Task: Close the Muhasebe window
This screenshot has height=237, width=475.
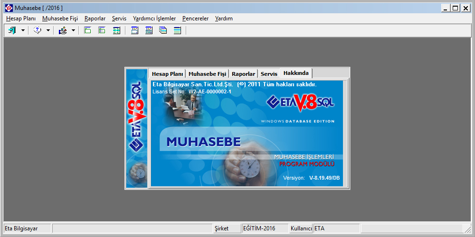Action: click(465, 8)
